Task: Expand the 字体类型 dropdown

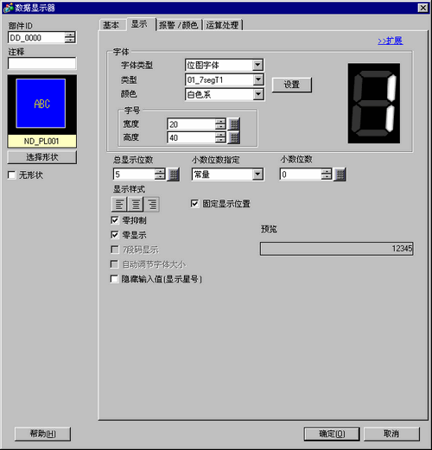Action: coord(257,65)
